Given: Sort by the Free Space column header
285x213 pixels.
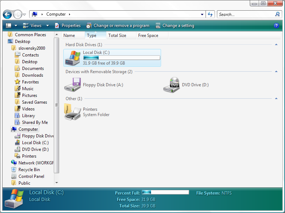Looking at the screenshot, I should pyautogui.click(x=152, y=35).
